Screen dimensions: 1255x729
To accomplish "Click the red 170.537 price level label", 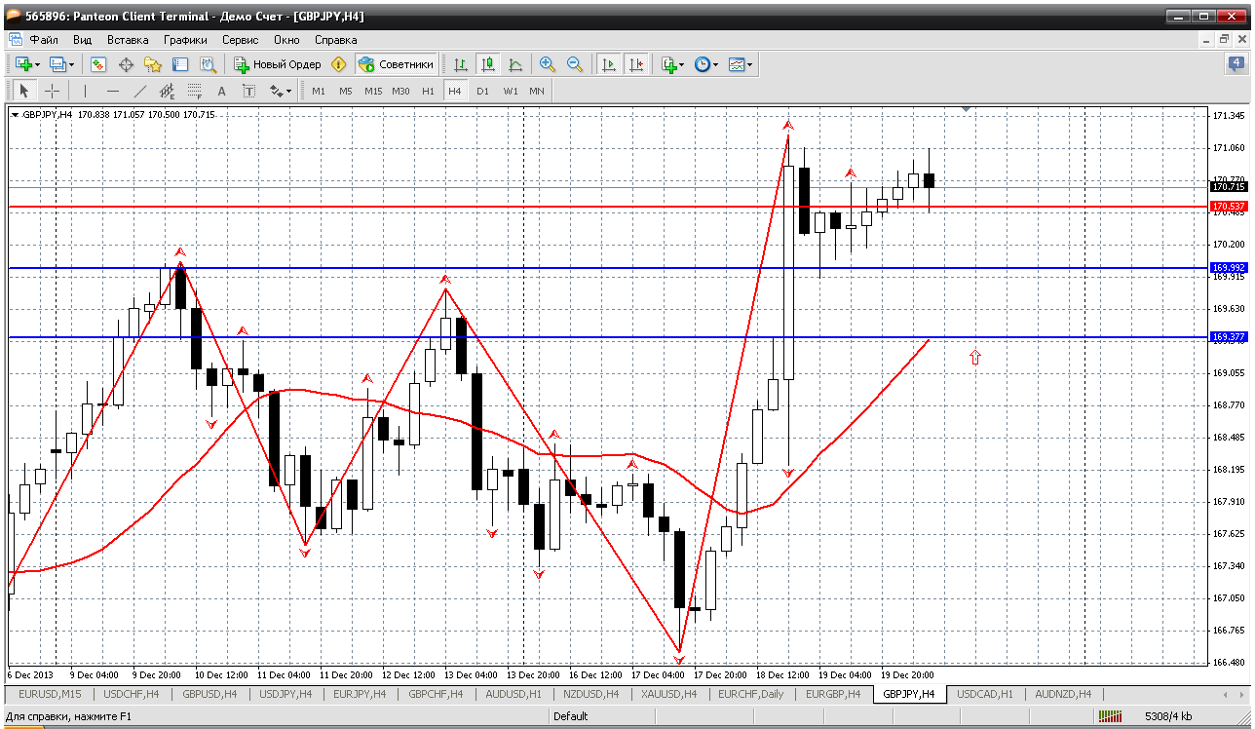I will coord(1229,207).
